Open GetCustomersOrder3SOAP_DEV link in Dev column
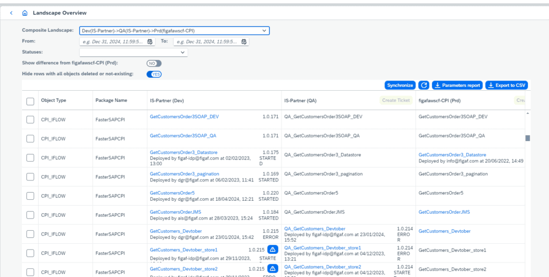The image size is (549, 277). 184,116
